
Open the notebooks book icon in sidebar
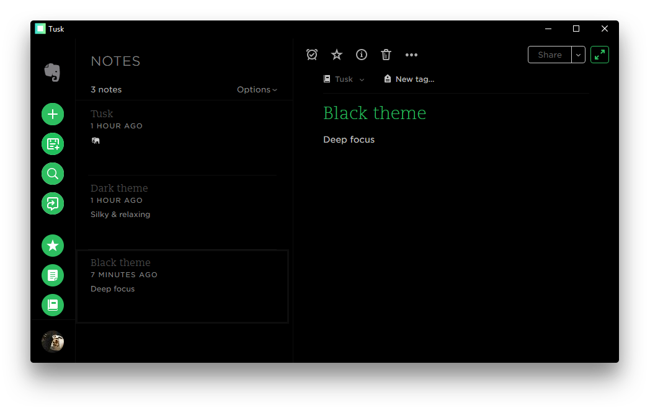53,305
